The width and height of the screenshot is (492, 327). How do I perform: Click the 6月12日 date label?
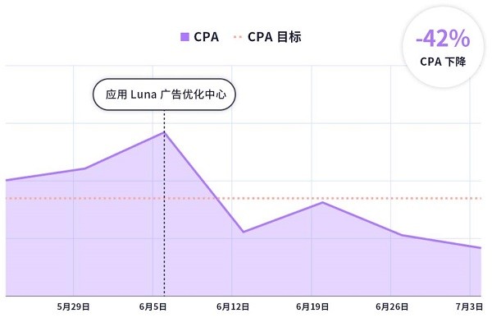(x=233, y=306)
